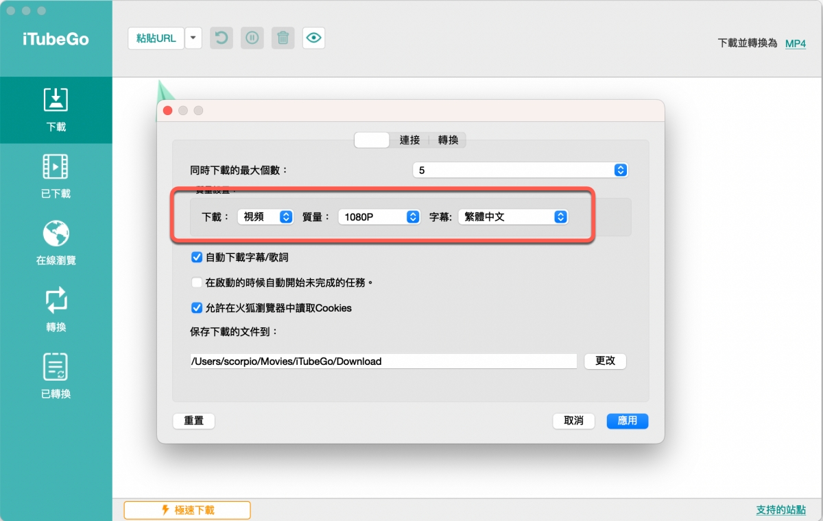Viewport: 823px width, 521px height.
Task: Enable 在啟動的時候自動開始未完成的任務 checkbox
Action: click(x=197, y=282)
